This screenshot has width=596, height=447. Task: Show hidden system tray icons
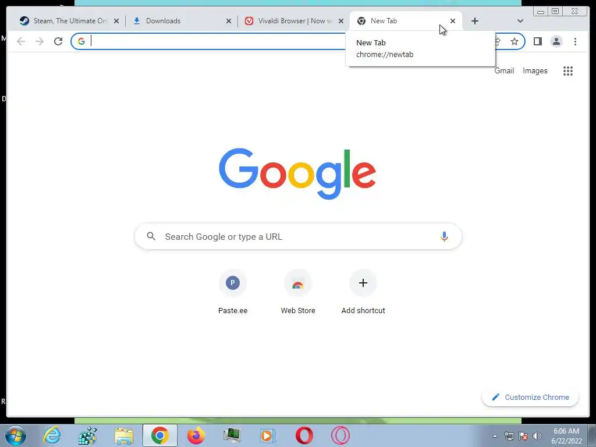coord(495,436)
